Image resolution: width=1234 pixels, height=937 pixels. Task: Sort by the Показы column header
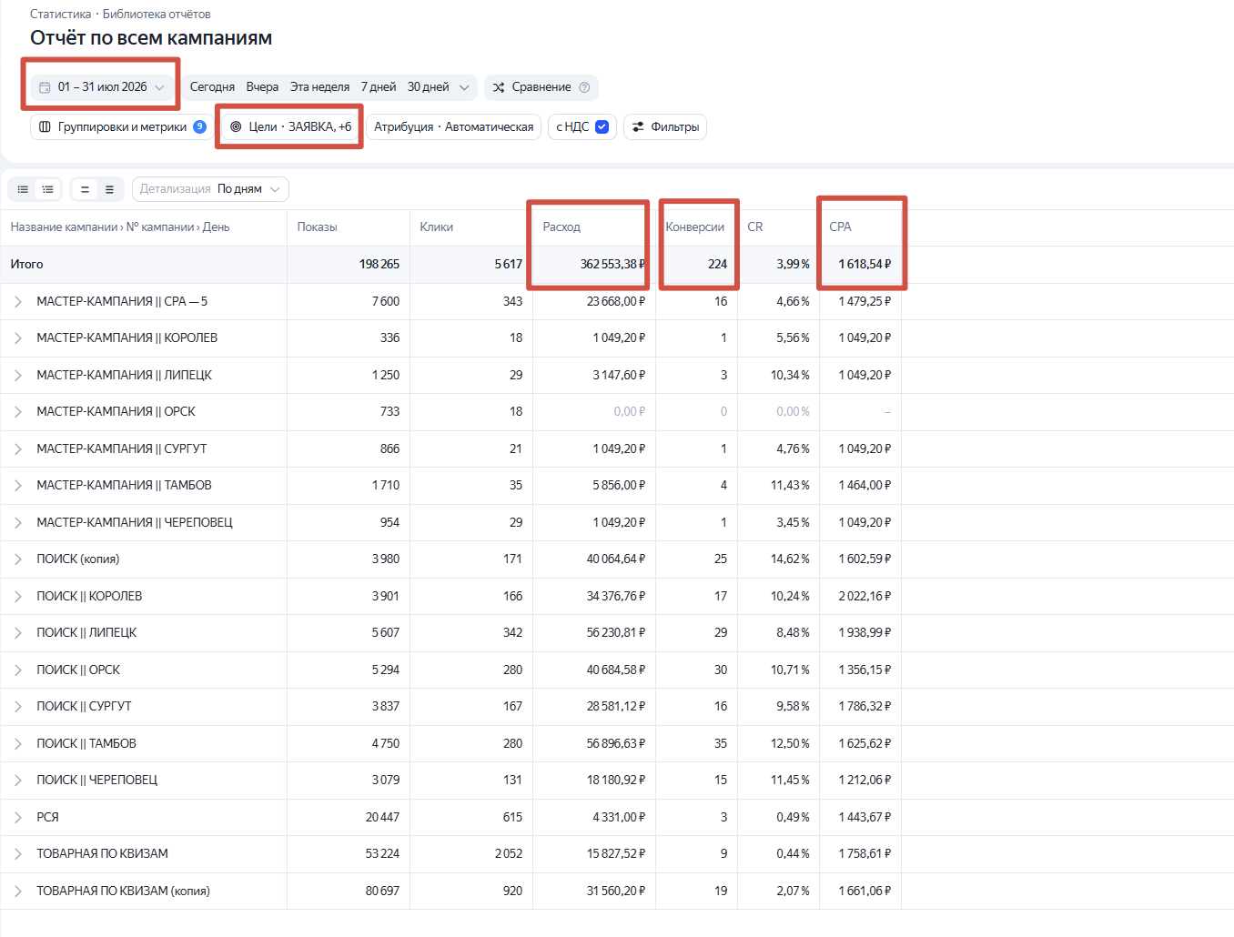pyautogui.click(x=317, y=227)
